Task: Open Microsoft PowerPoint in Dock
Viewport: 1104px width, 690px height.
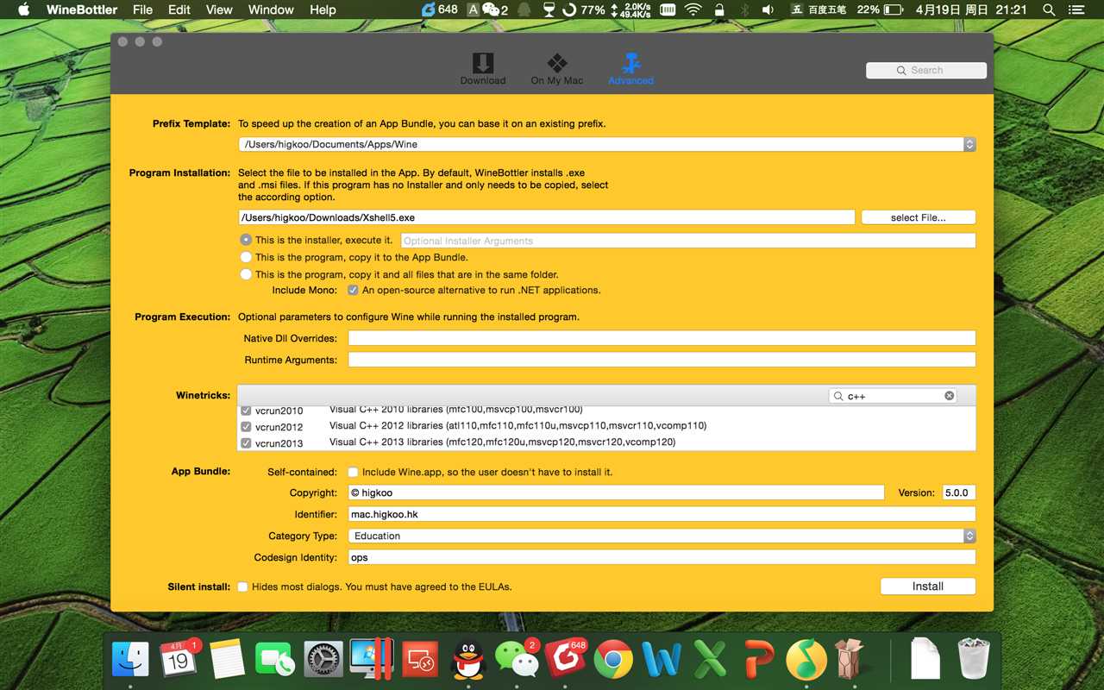Action: click(x=758, y=660)
